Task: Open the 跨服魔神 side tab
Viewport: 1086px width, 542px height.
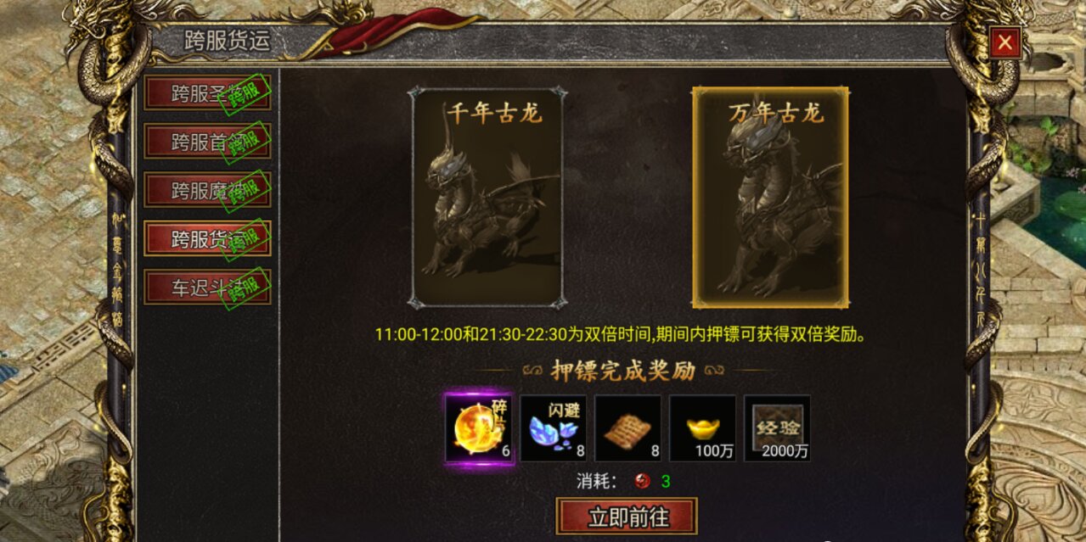Action: tap(207, 190)
